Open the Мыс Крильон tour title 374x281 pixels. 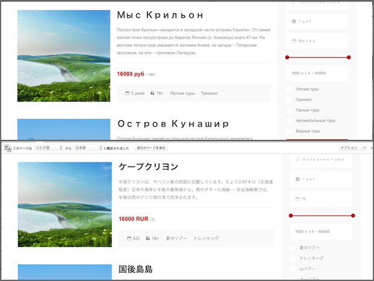tap(160, 15)
